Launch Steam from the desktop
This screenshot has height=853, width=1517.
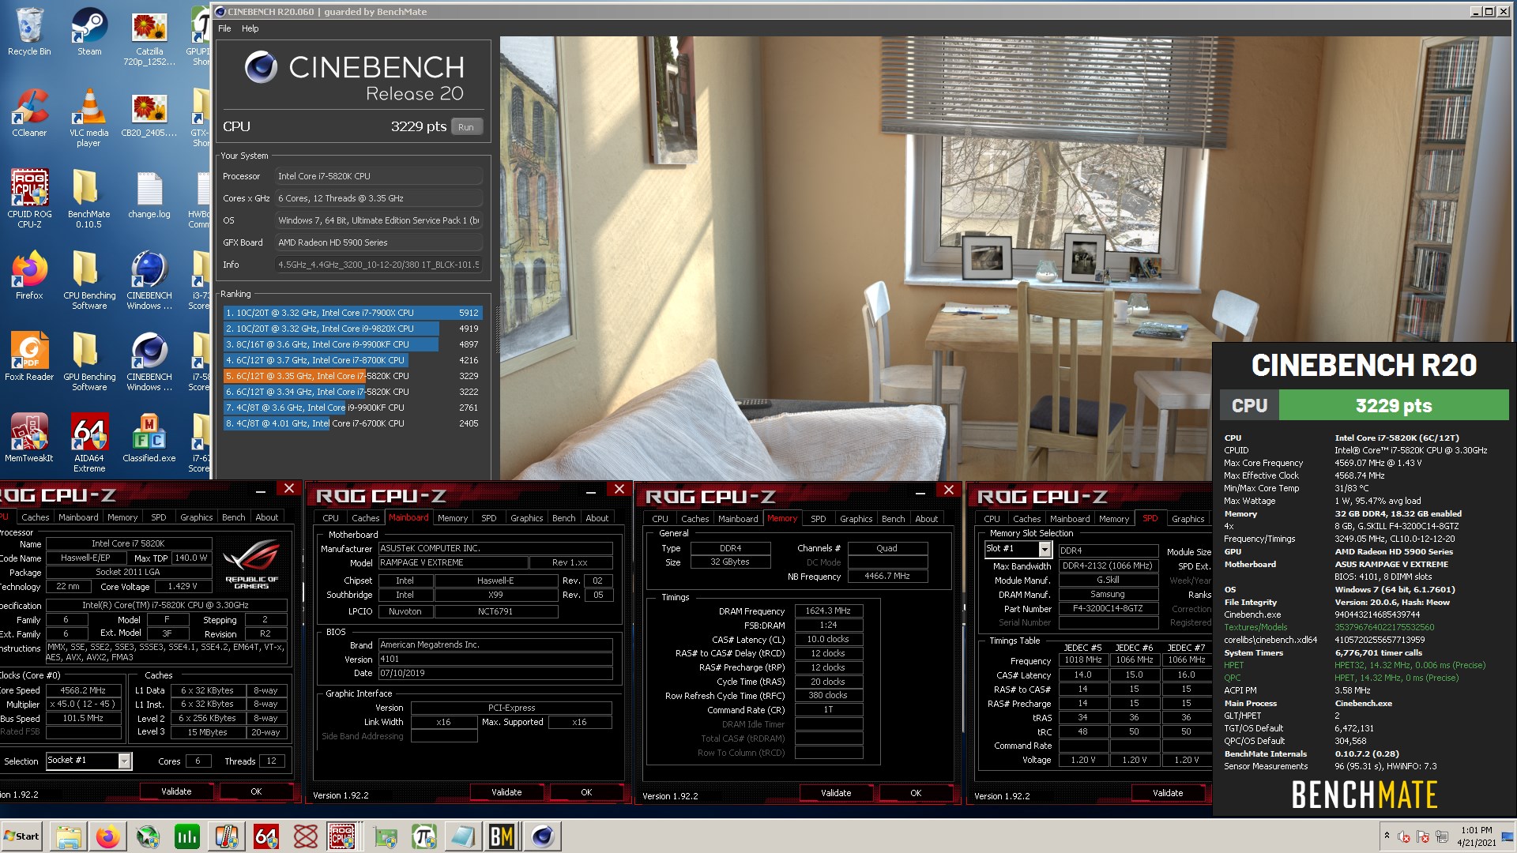89,32
